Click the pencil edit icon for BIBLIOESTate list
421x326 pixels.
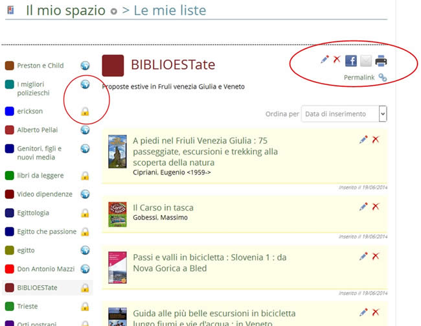pyautogui.click(x=324, y=60)
